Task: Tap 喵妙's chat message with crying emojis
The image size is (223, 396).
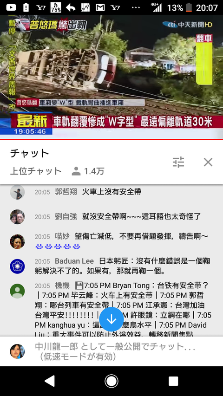Action: [121, 241]
